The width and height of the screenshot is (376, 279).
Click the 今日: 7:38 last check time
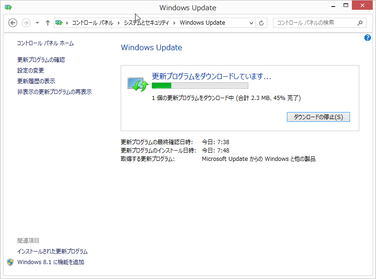coord(215,142)
